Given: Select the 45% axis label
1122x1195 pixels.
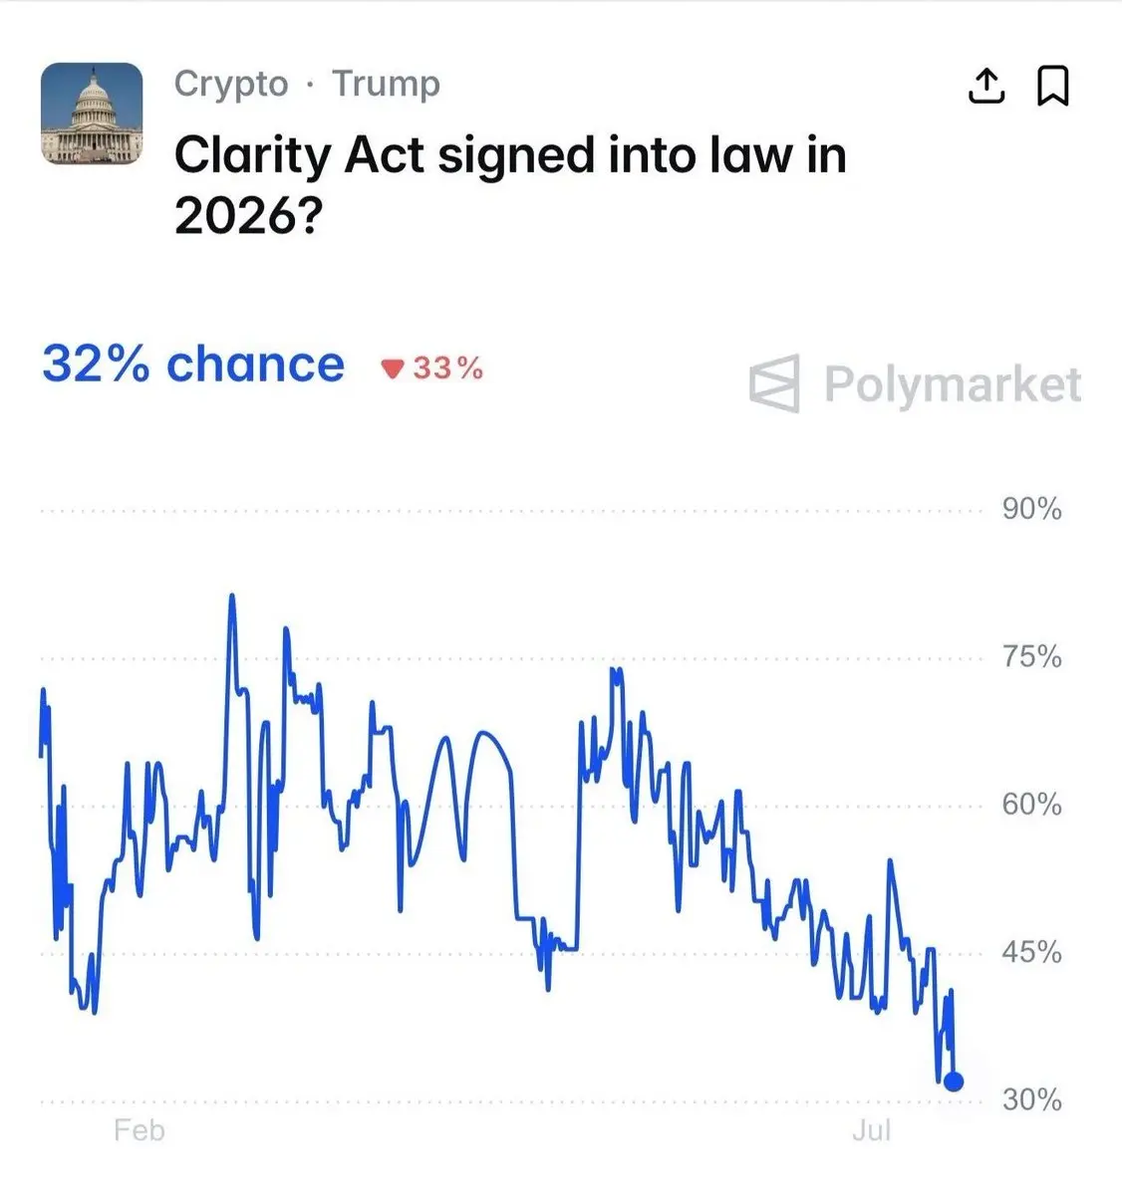Looking at the screenshot, I should pyautogui.click(x=1032, y=953).
